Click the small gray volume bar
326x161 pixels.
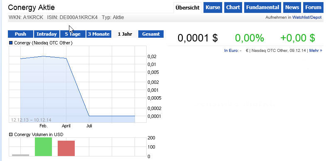tap(21, 155)
